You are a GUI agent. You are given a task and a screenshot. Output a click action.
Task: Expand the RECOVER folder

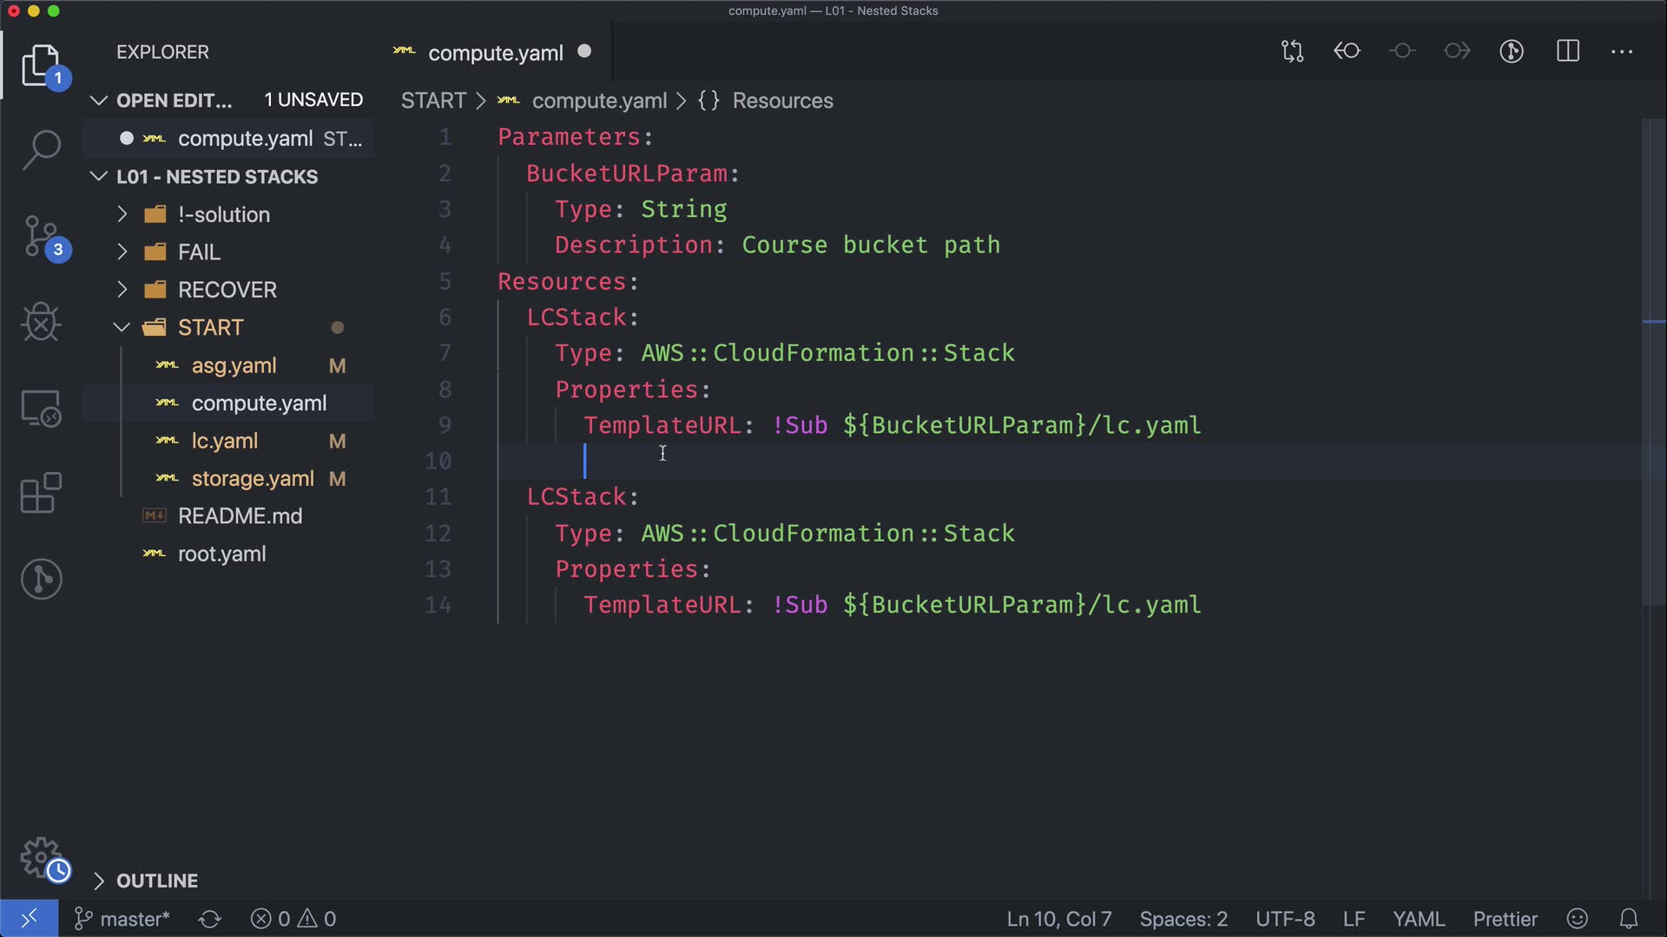[227, 290]
